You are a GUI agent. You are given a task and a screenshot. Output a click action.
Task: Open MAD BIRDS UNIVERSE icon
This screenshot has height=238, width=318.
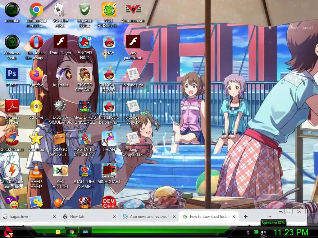coord(84,112)
